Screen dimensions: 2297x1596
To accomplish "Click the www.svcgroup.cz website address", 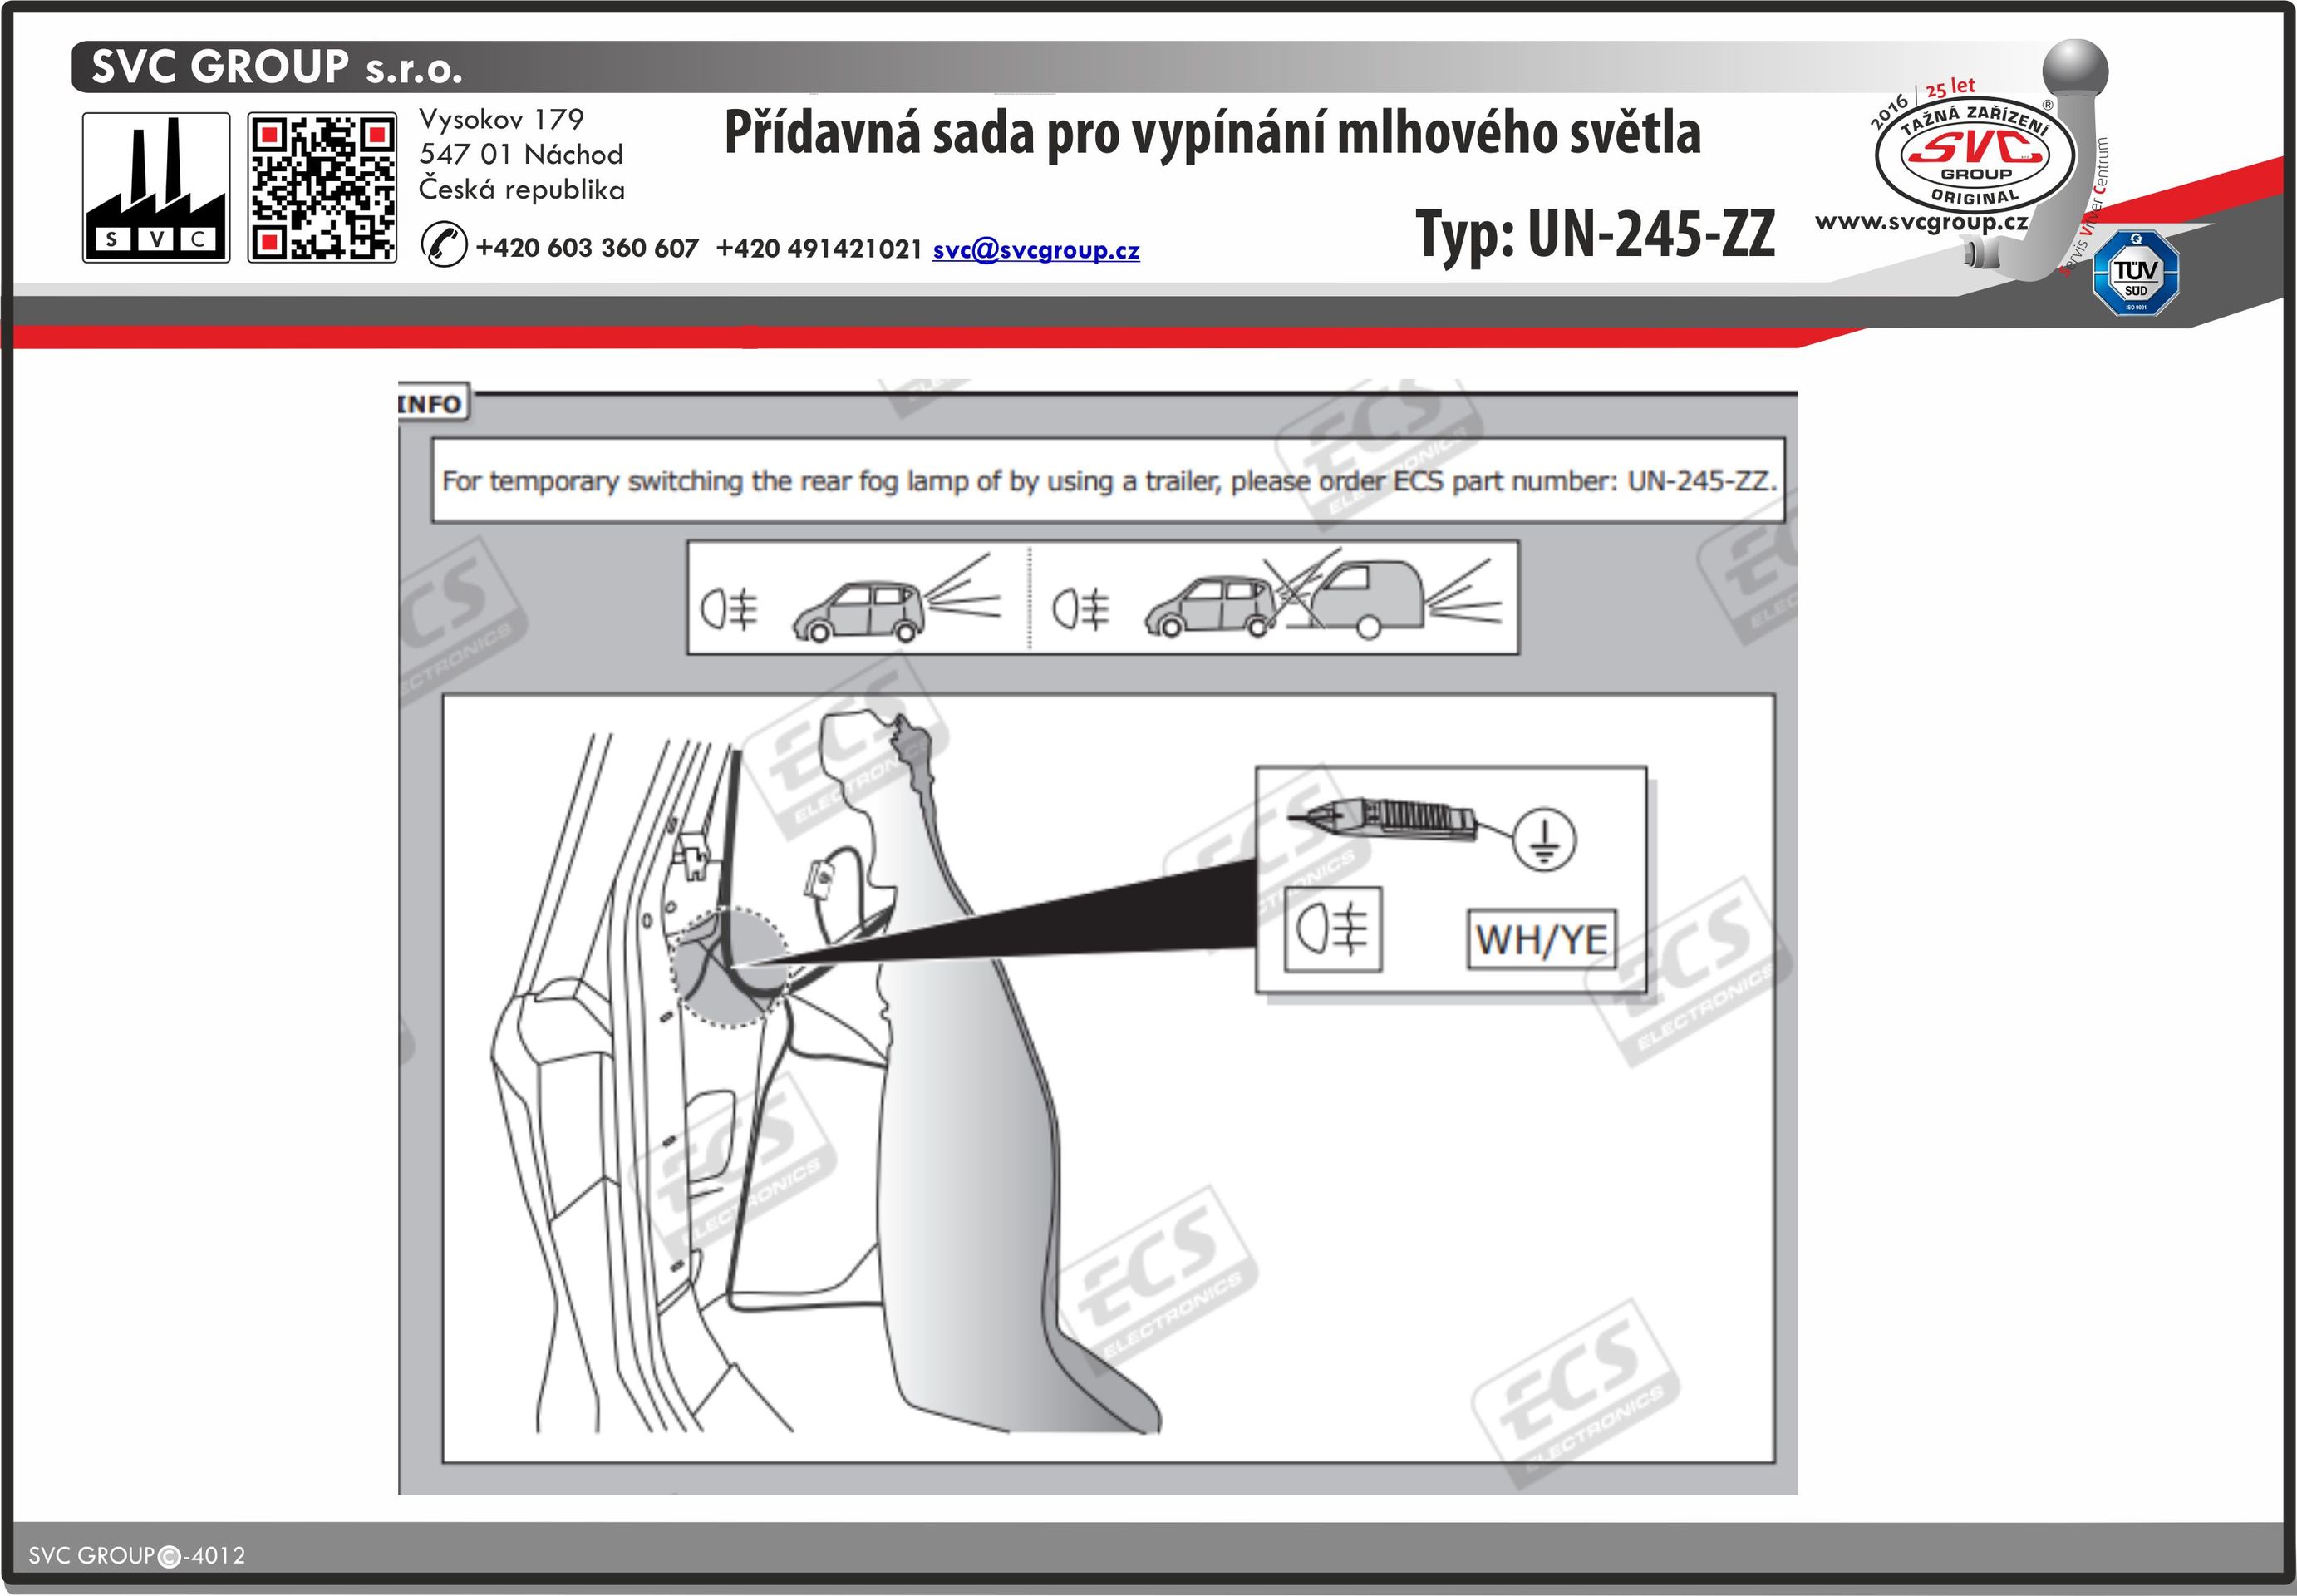I will [x=1921, y=222].
